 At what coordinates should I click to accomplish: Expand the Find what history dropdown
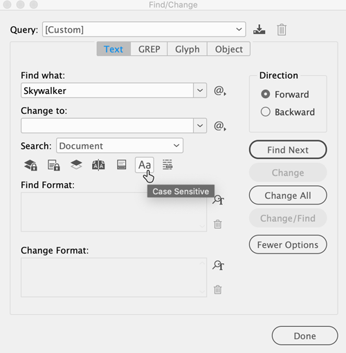point(200,90)
